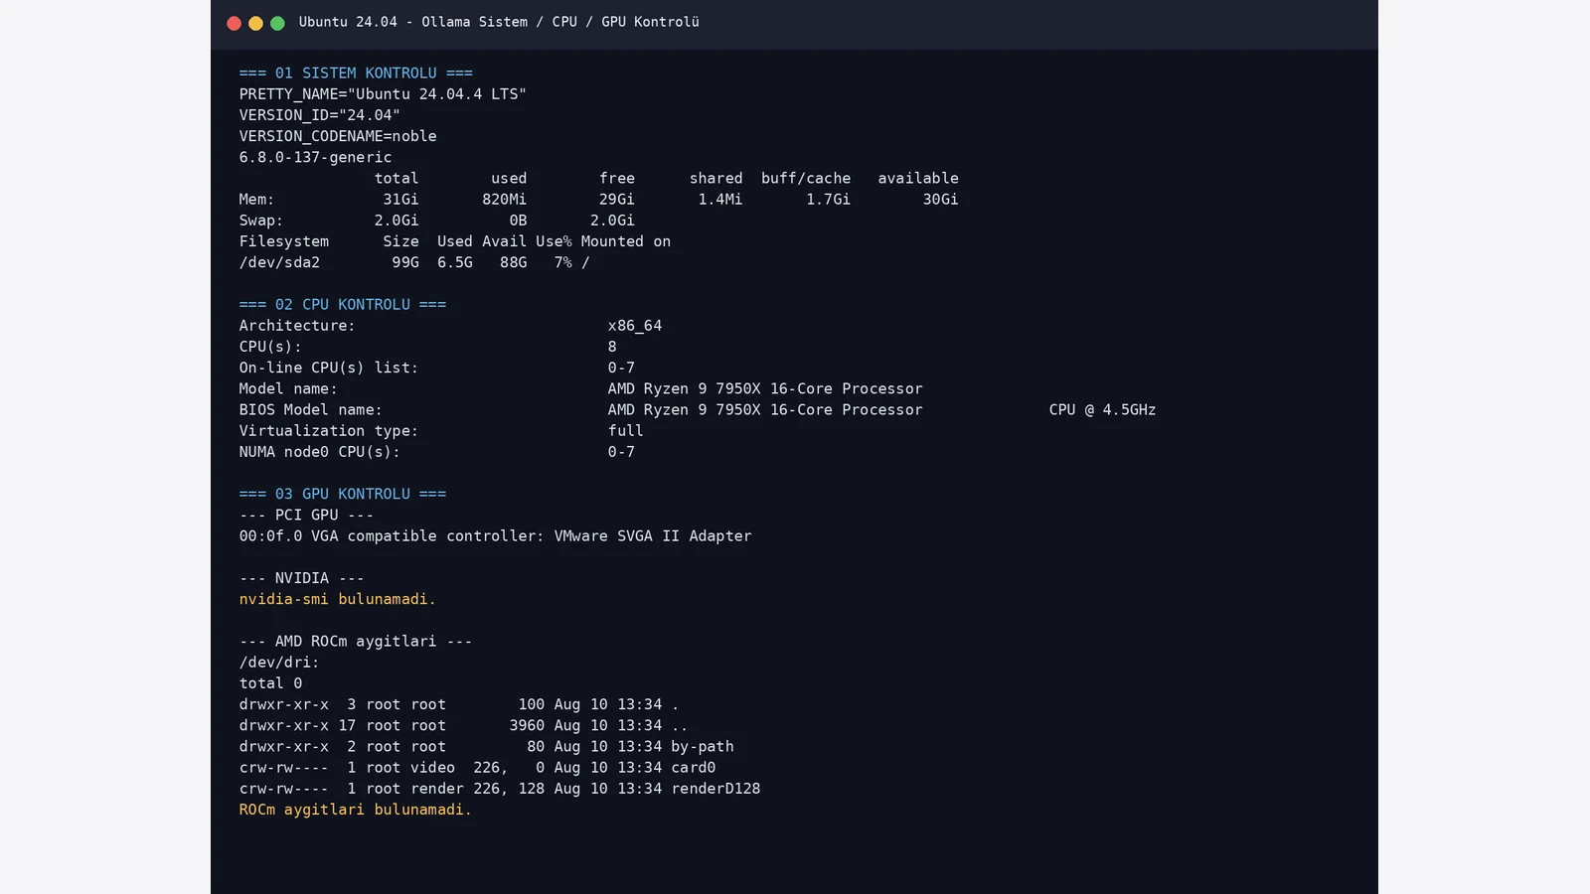Select the '/dev/sda2' filesystem entry
Screen dimensions: 1590x894
click(x=279, y=262)
